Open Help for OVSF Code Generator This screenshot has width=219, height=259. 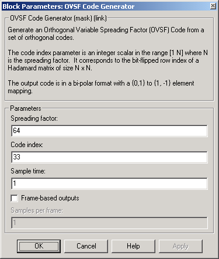click(133, 246)
